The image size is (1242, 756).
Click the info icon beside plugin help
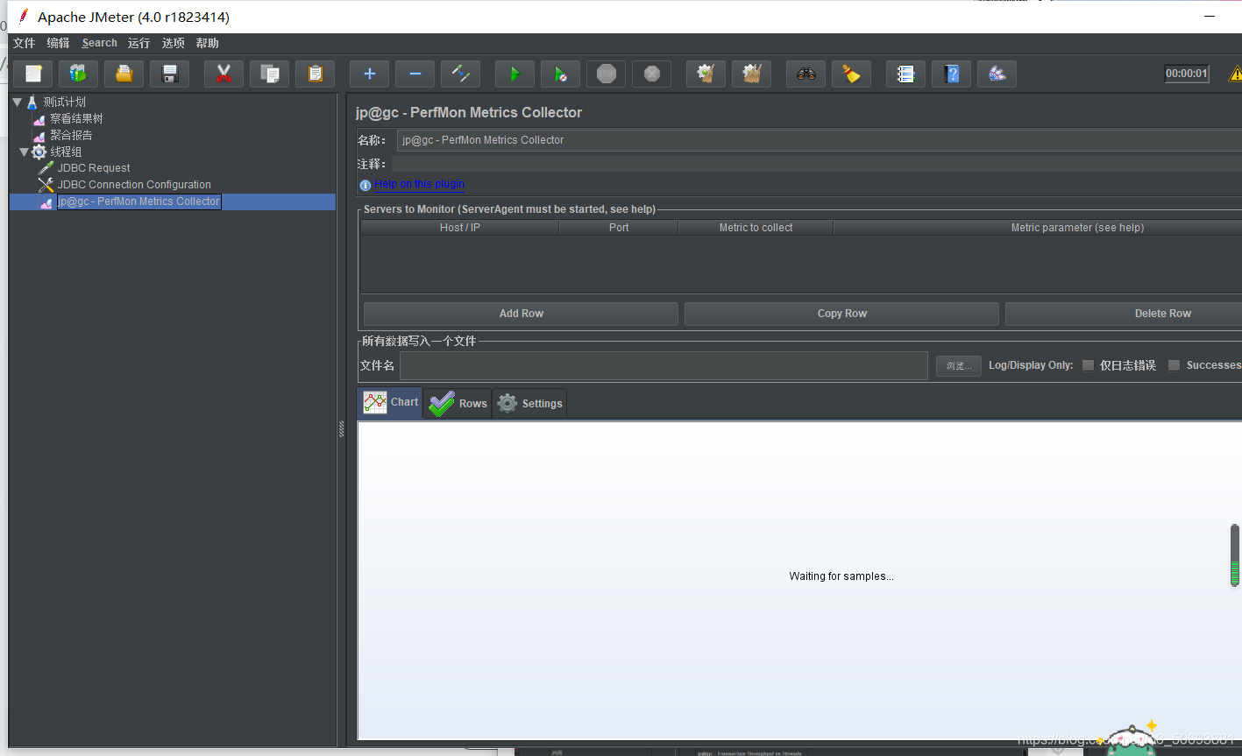click(366, 185)
